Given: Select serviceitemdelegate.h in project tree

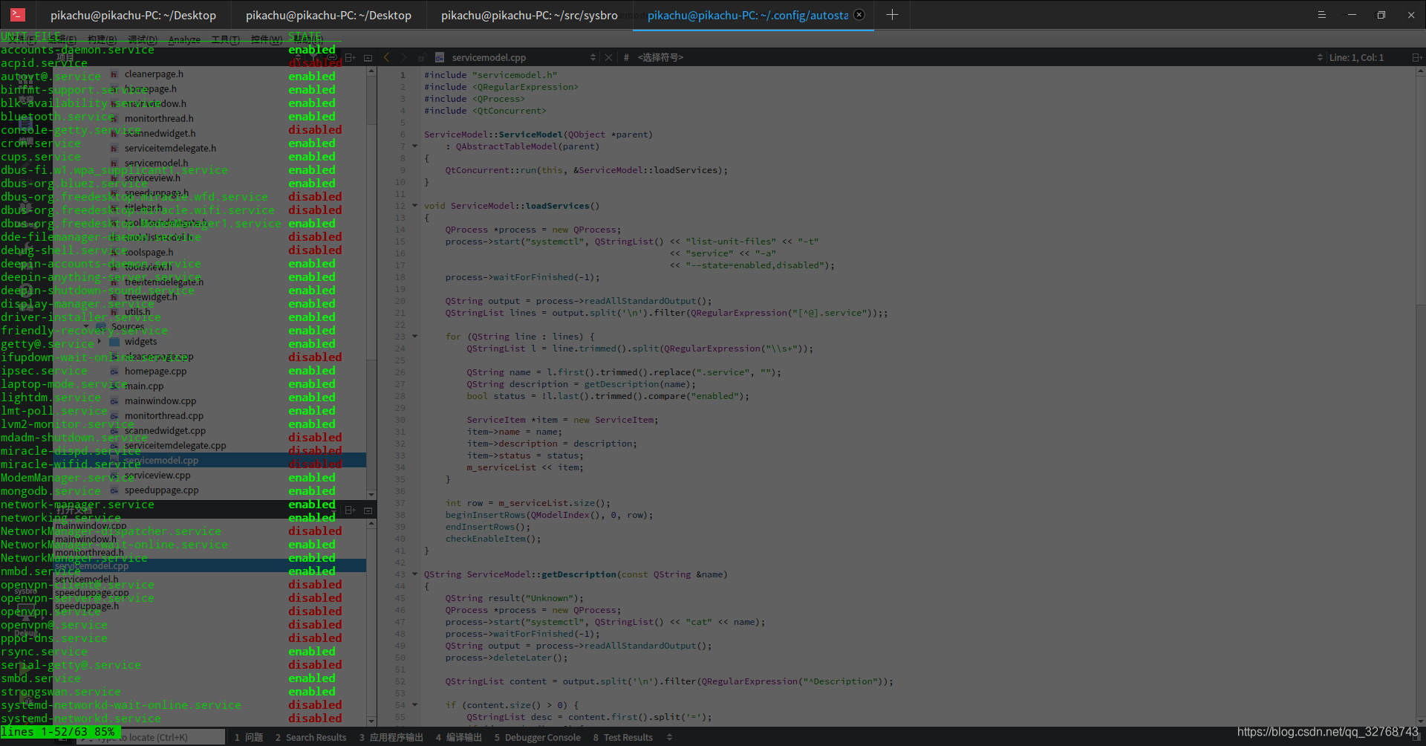Looking at the screenshot, I should 170,148.
